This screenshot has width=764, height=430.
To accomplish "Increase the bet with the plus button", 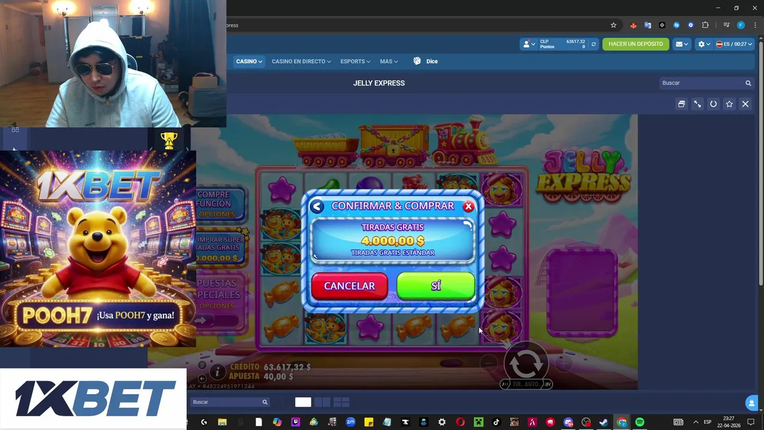I will pos(563,362).
